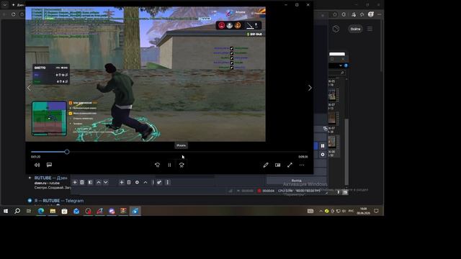The height and width of the screenshot is (259, 461).
Task: Click the explorer window vertical scrollbar
Action: point(346,152)
